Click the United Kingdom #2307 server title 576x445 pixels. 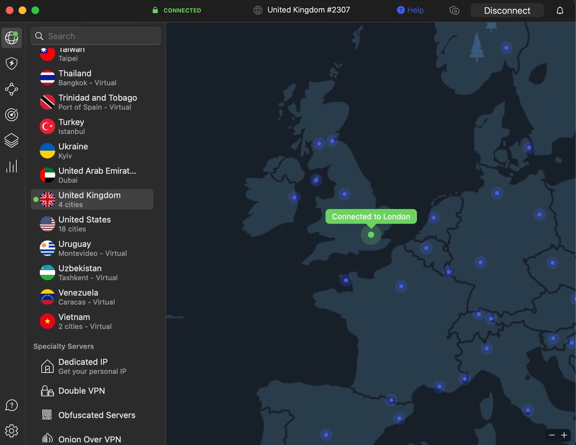click(x=309, y=10)
